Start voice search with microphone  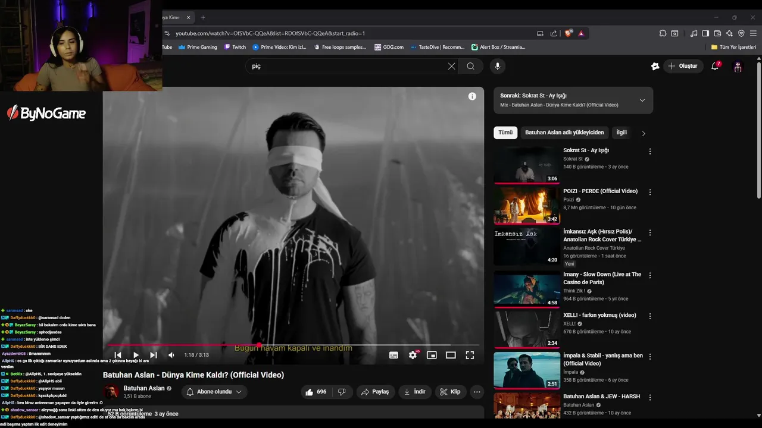pyautogui.click(x=498, y=66)
